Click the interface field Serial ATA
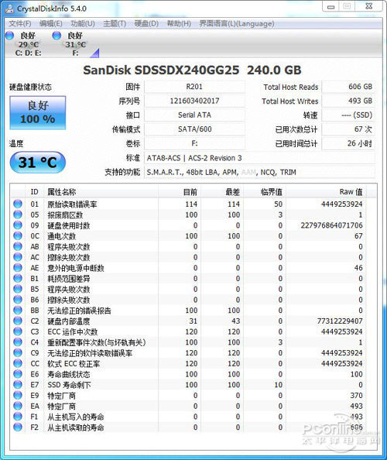 [195, 115]
